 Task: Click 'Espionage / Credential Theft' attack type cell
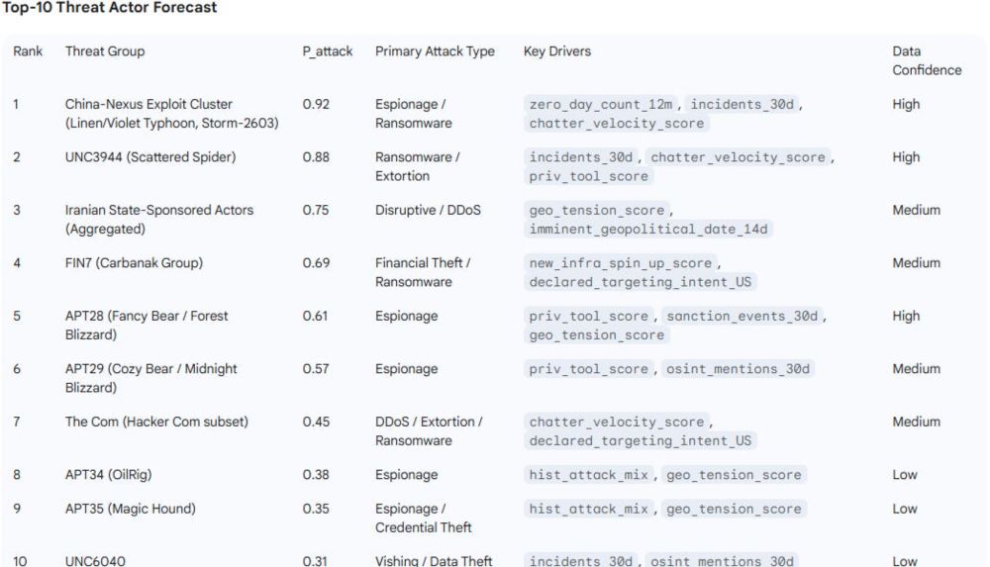423,520
